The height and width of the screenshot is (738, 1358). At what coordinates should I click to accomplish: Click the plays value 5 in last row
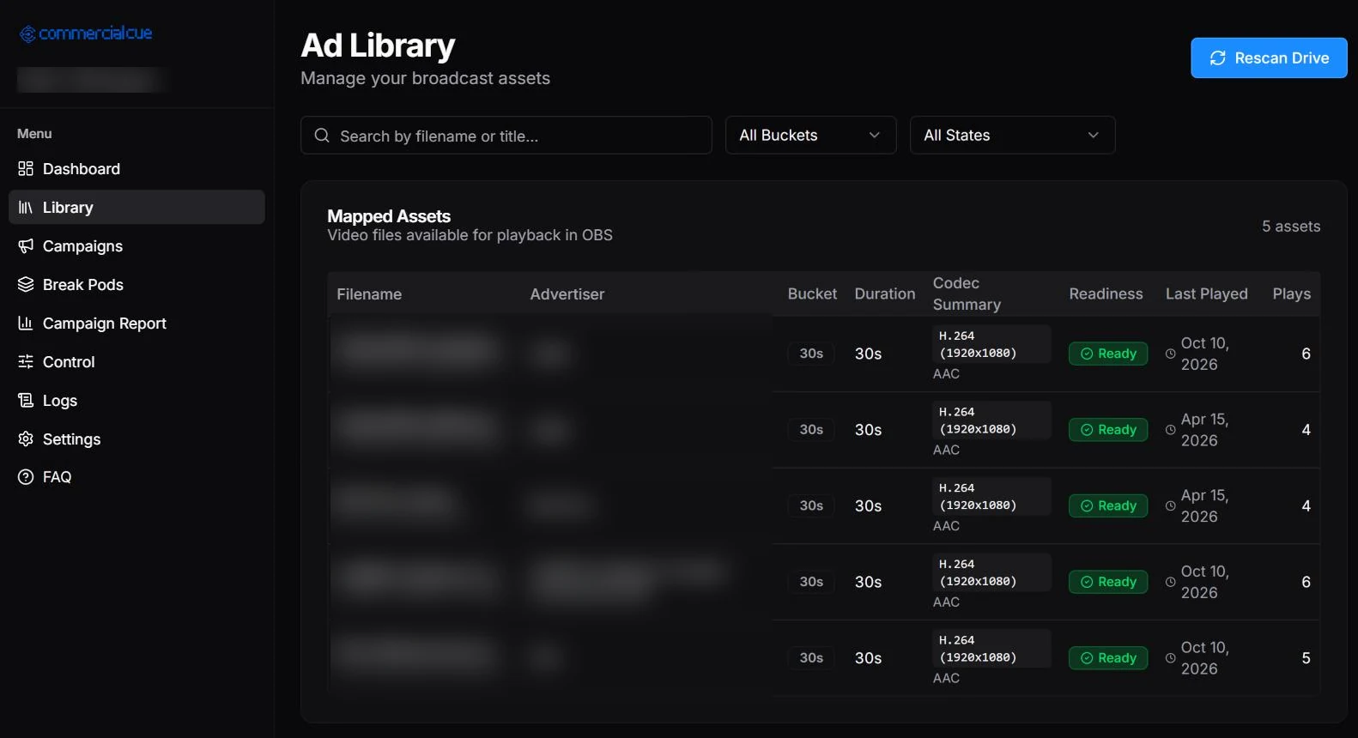click(1306, 658)
